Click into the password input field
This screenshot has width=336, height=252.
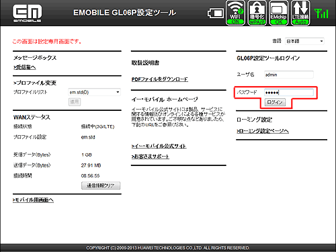point(289,92)
